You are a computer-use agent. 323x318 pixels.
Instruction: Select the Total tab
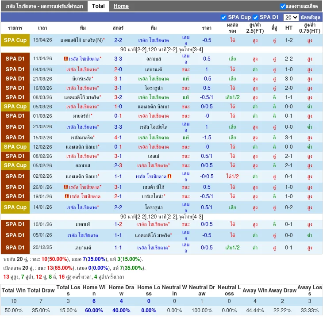(x=98, y=6)
